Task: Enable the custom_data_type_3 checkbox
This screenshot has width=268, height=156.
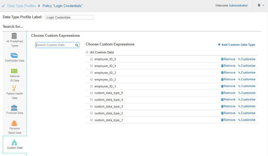Action: pos(92,106)
